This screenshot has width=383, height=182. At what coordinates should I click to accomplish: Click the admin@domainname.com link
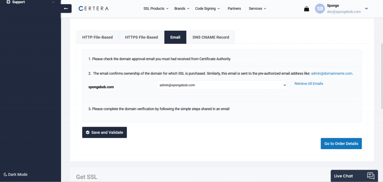click(x=332, y=73)
